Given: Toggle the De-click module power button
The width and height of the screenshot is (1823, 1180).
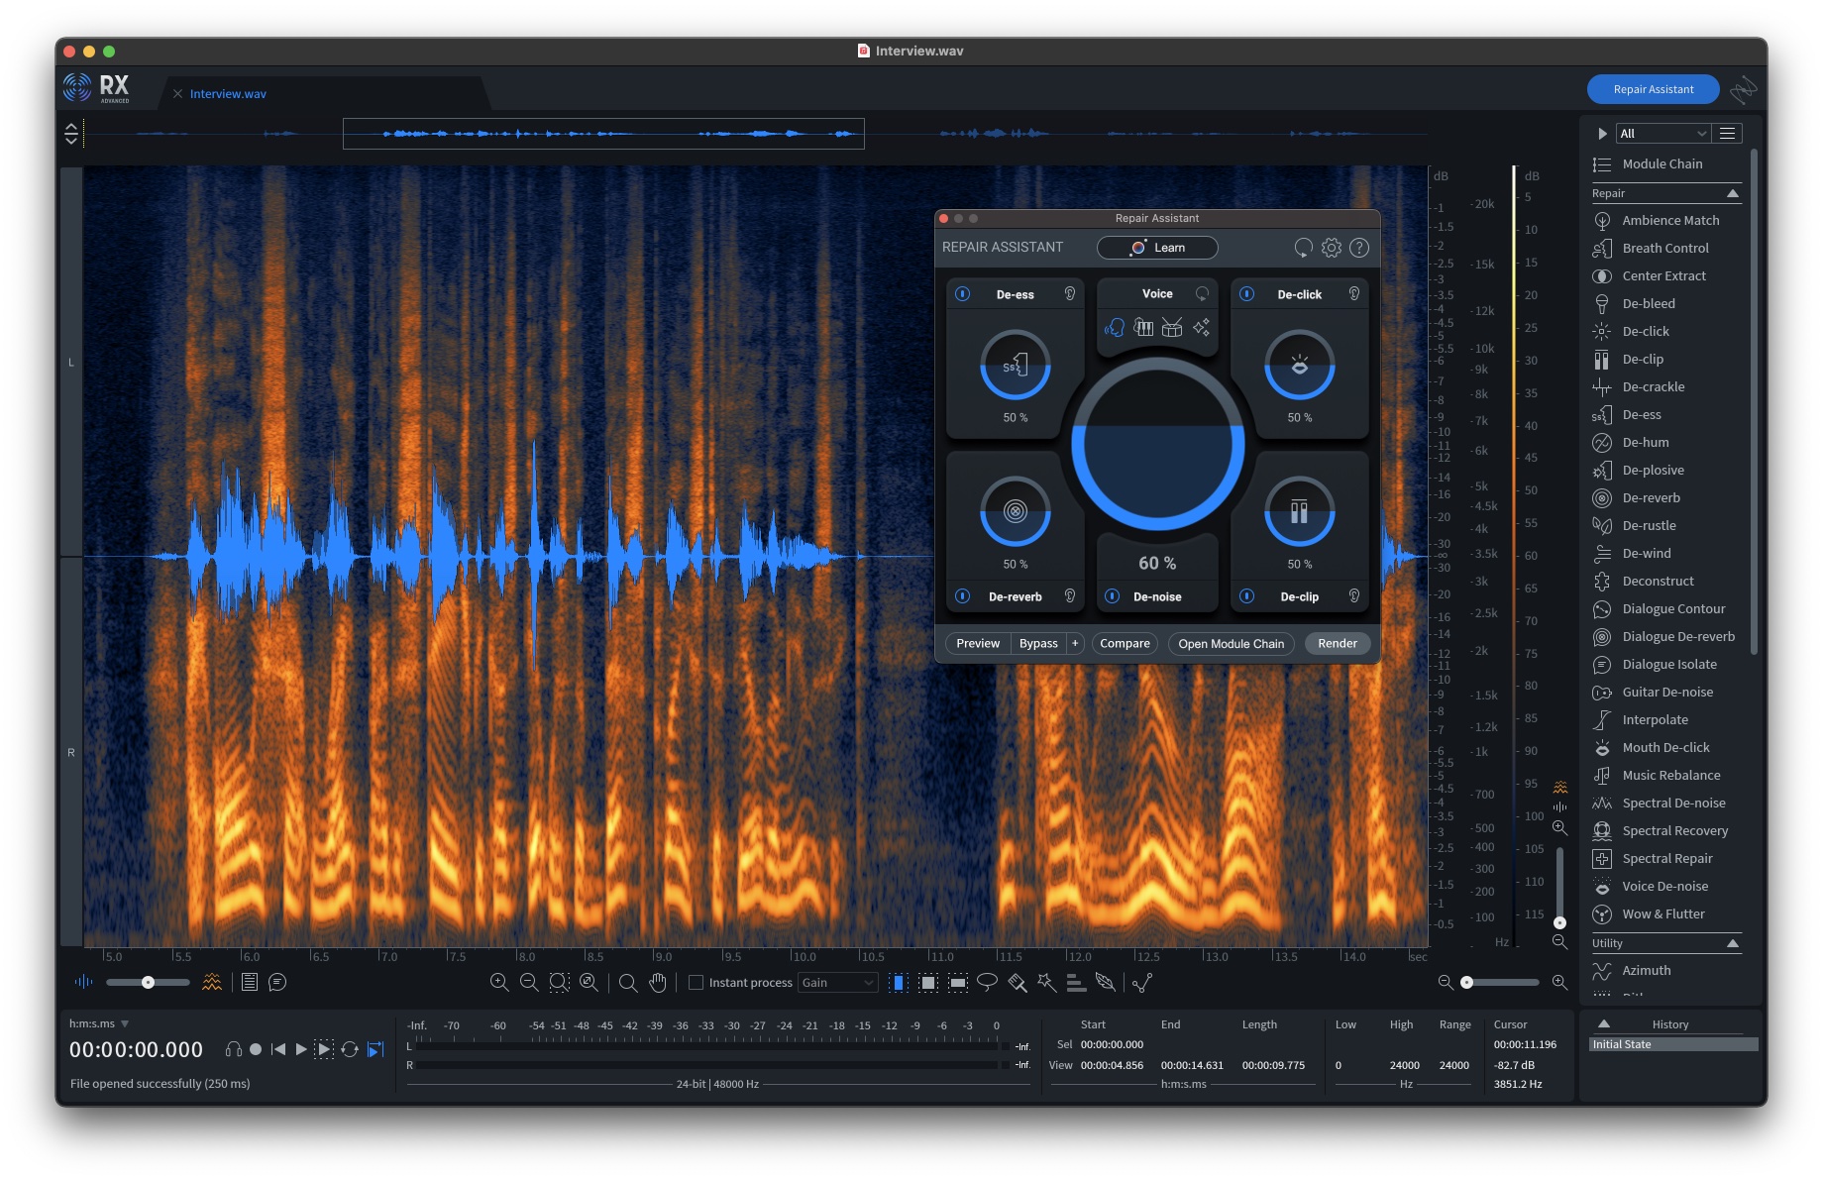Looking at the screenshot, I should coord(1246,293).
